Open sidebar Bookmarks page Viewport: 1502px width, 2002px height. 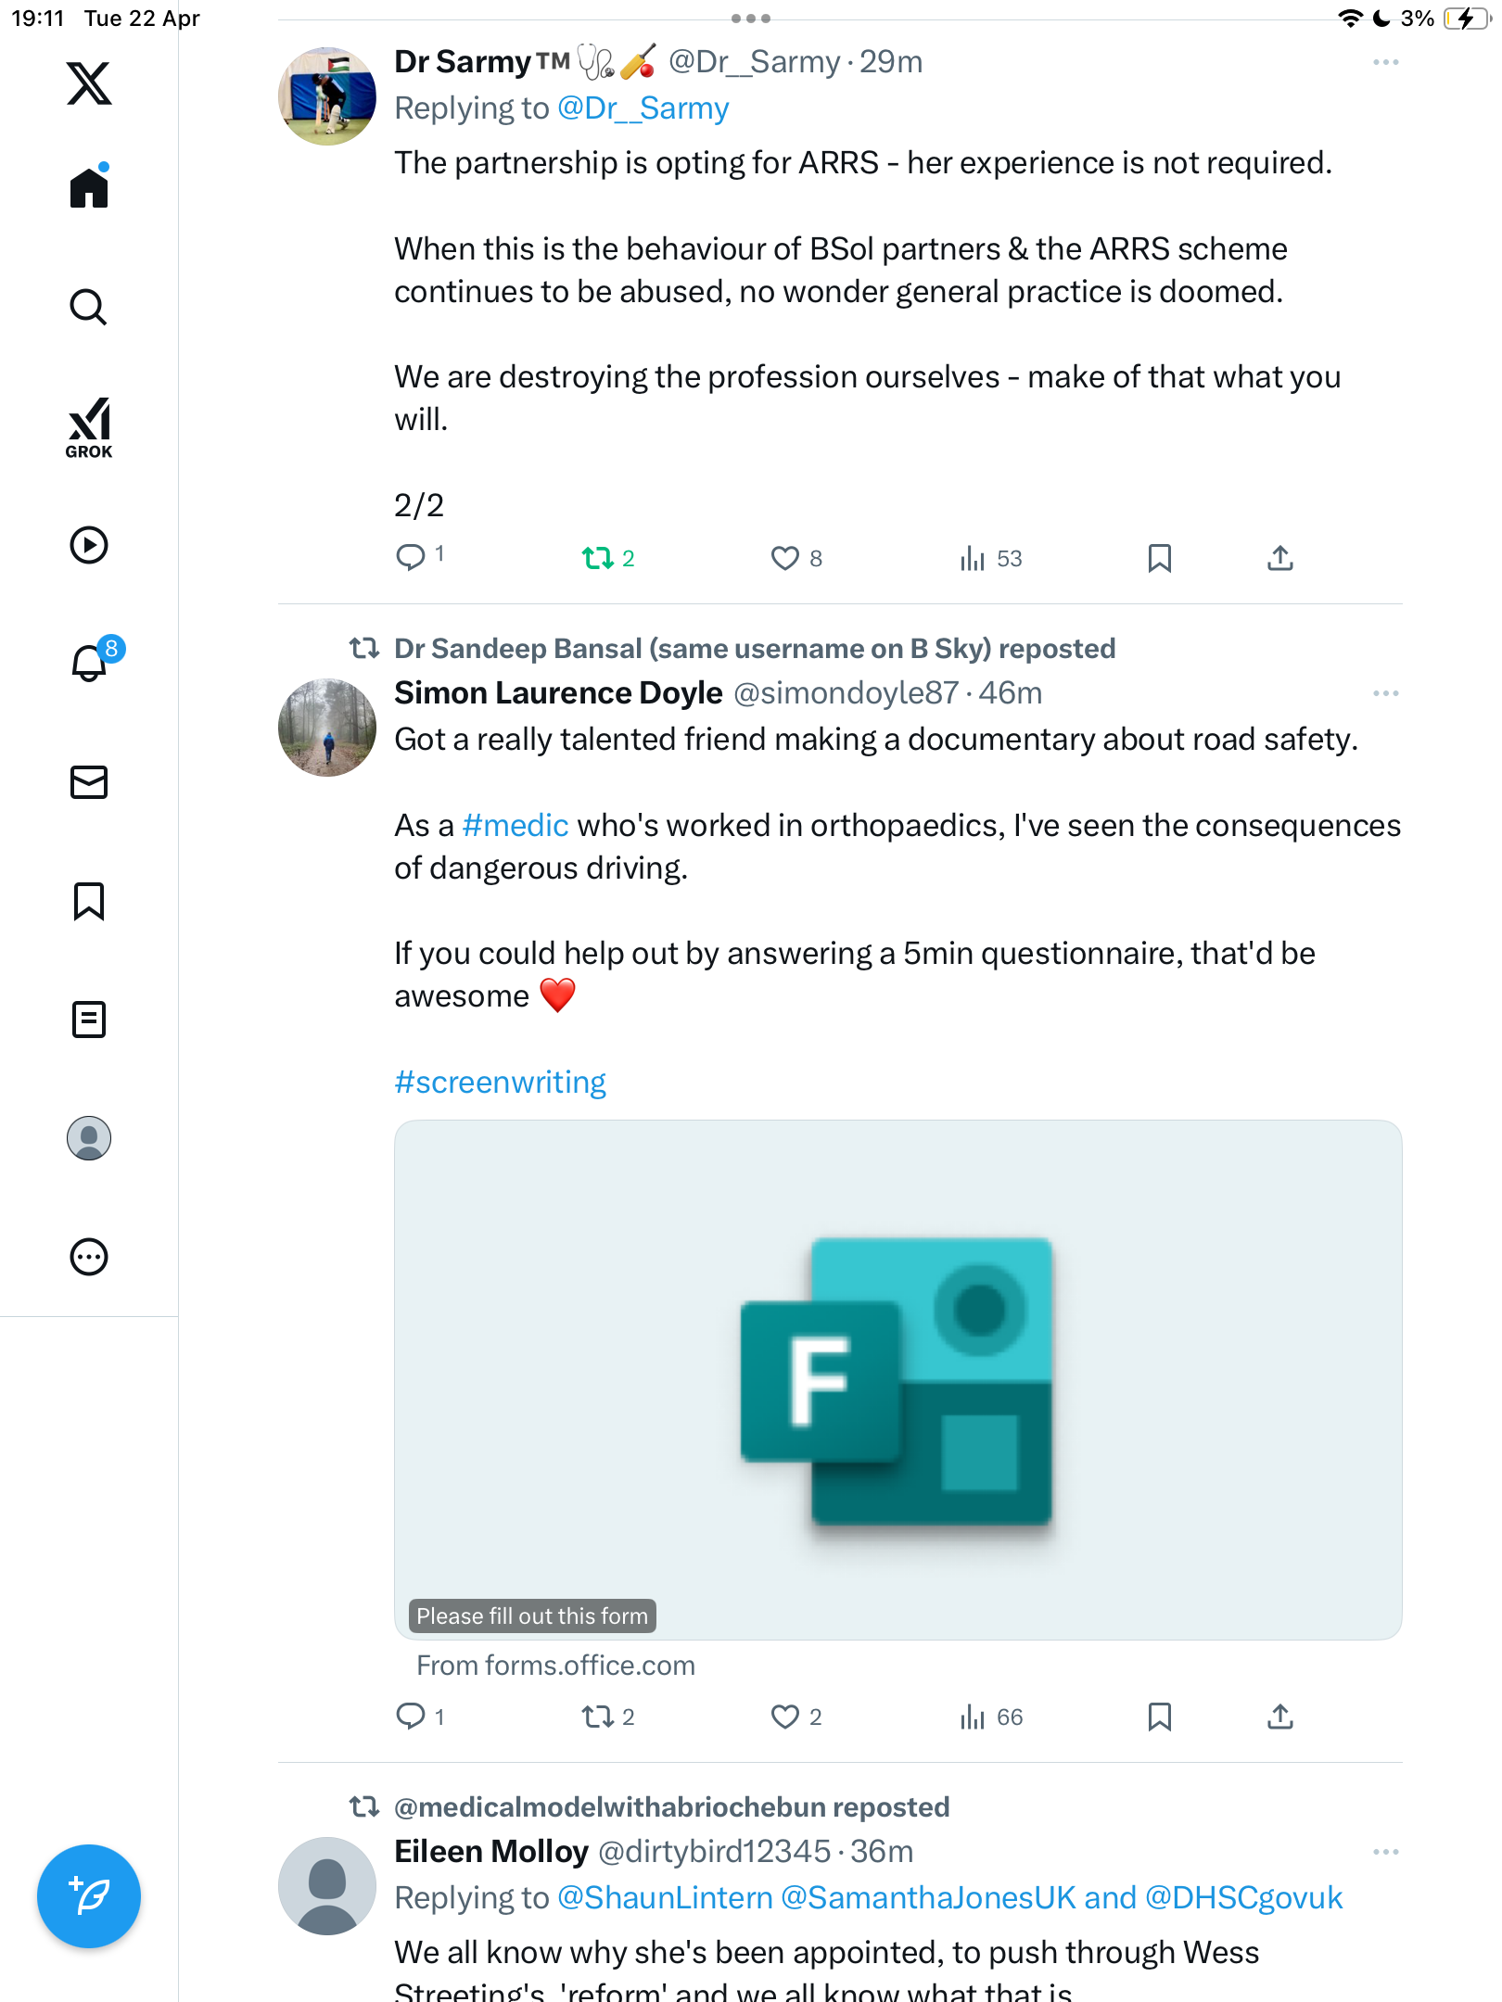(x=89, y=901)
